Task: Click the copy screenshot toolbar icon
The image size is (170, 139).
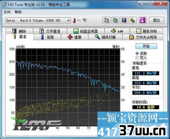Action: tap(115, 21)
